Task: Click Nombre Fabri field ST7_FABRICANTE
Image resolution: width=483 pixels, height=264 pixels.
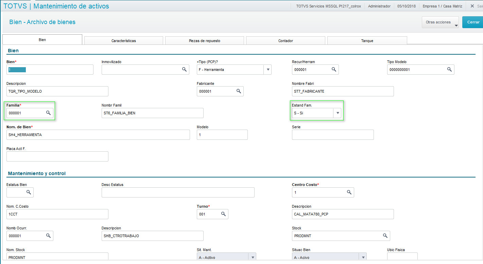Action: tap(343, 91)
